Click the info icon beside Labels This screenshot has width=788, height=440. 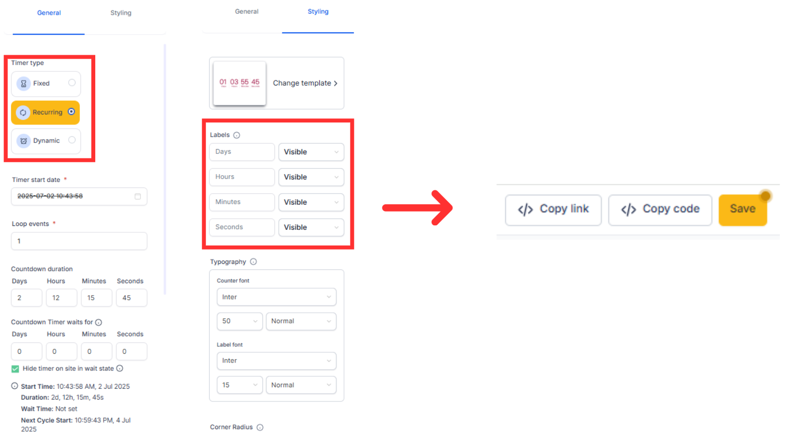(237, 135)
